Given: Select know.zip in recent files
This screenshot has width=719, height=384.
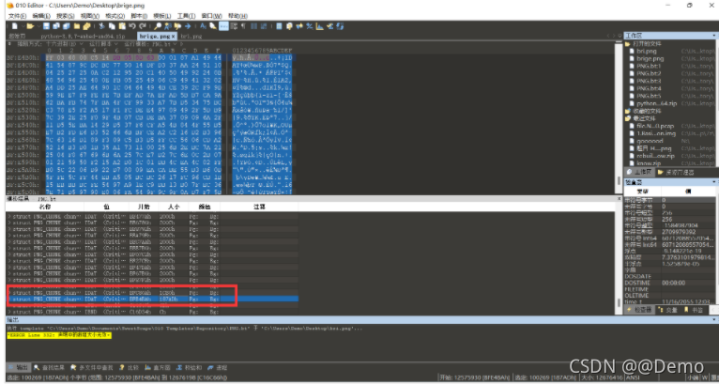Looking at the screenshot, I should click(649, 163).
